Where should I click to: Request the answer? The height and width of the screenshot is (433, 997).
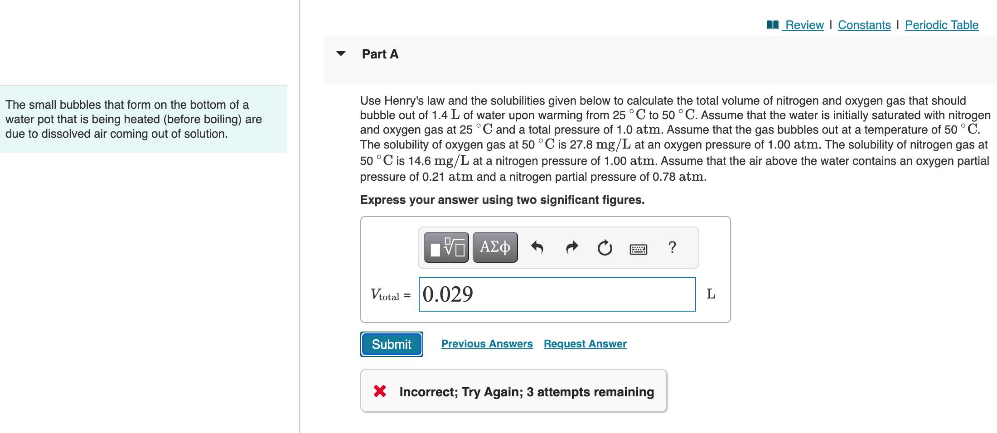pos(584,343)
